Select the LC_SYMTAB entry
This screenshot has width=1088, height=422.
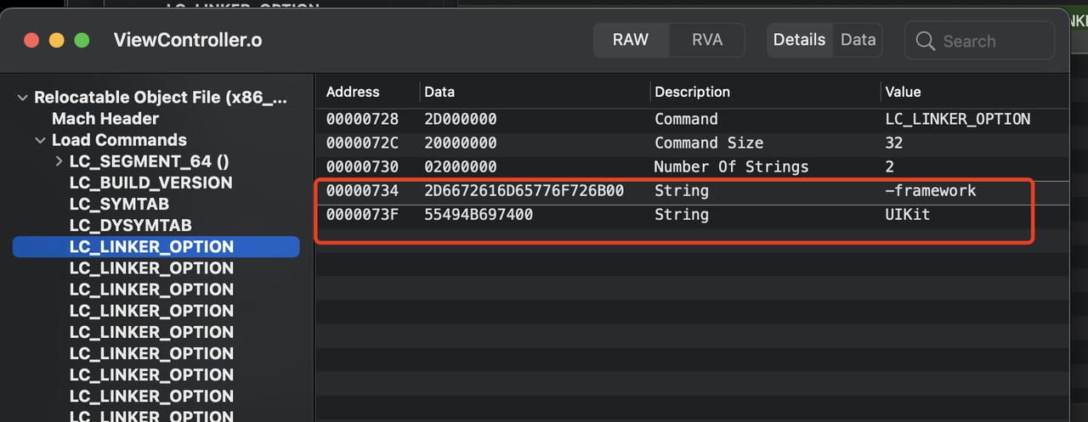[x=119, y=204]
